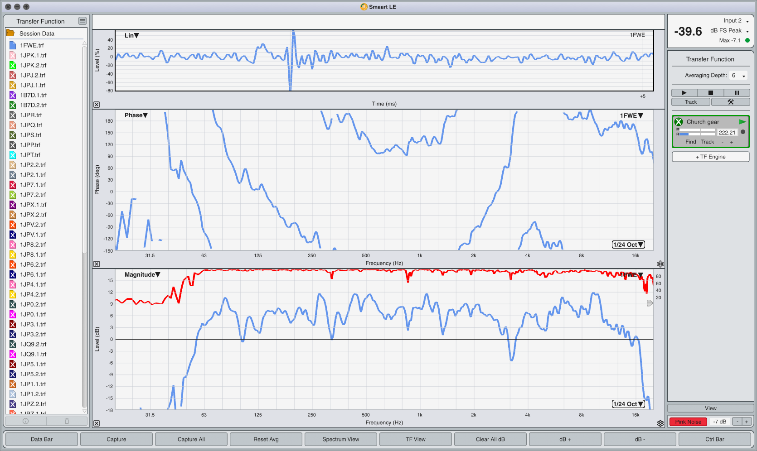Click the Session Data folder icon
Viewport: 757px width, 451px height.
point(10,33)
